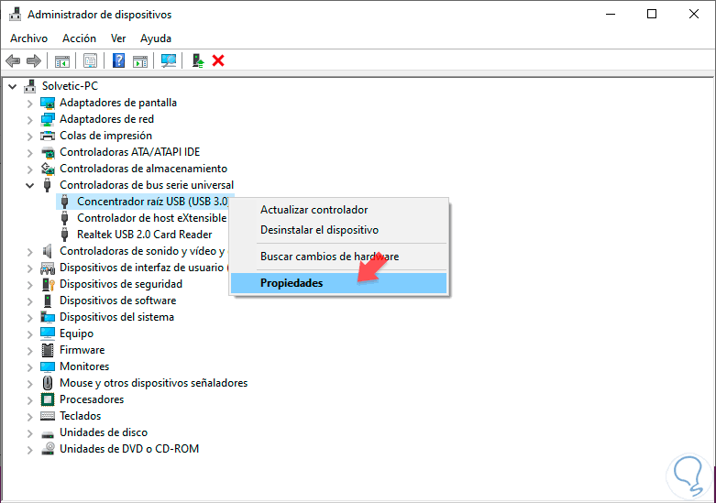716x503 pixels.
Task: Click the Controladoras de almacenamiento icon
Action: pyautogui.click(x=48, y=169)
